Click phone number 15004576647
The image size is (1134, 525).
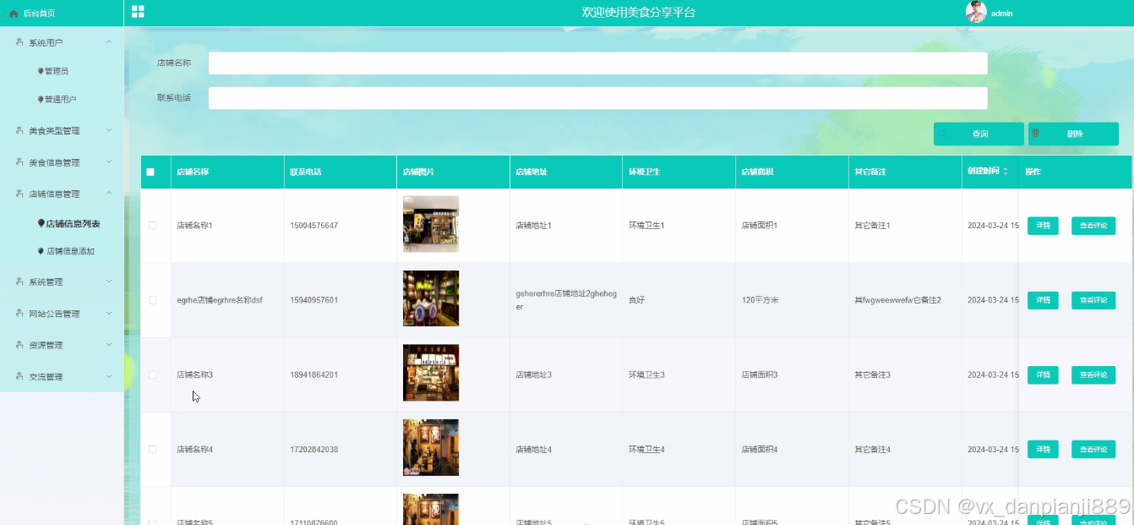(x=313, y=226)
